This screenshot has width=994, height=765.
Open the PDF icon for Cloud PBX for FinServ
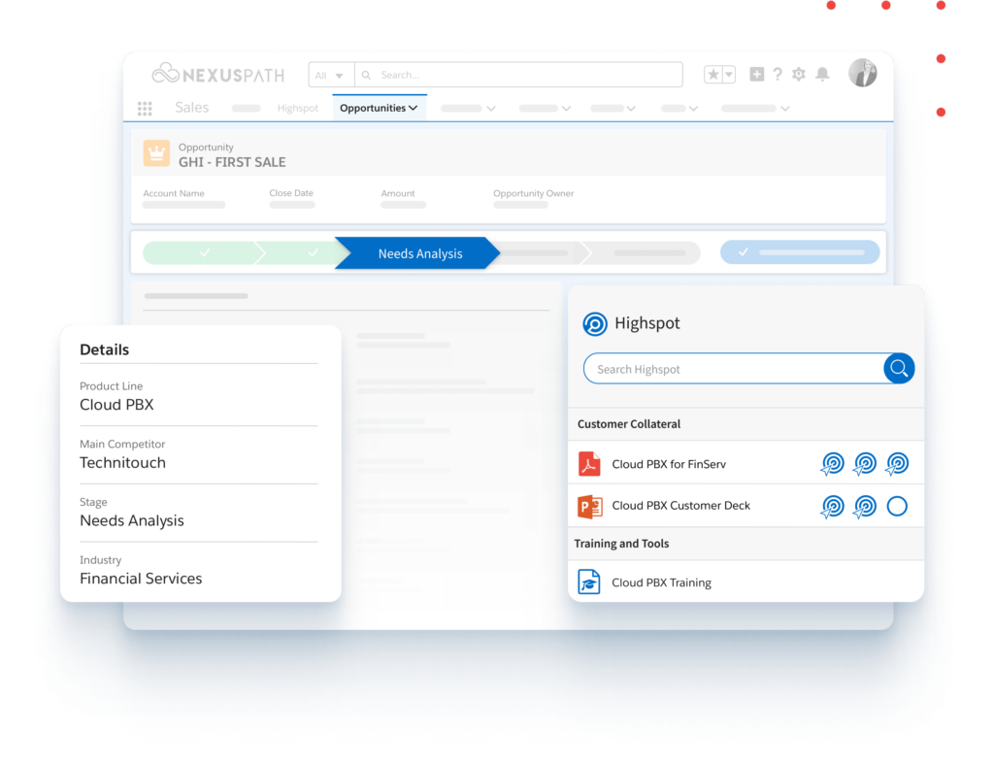coord(589,464)
